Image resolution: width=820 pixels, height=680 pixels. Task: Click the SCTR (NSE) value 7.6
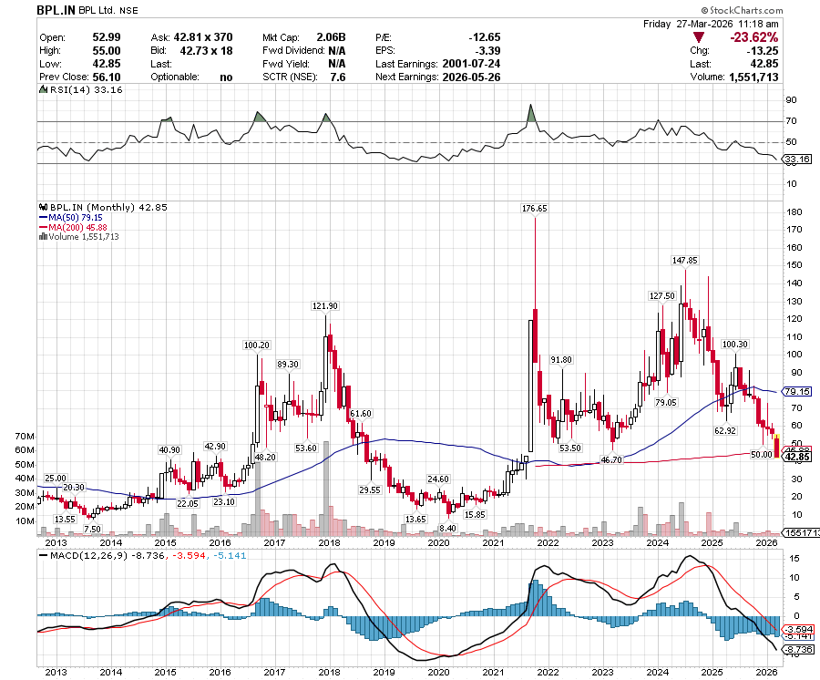point(338,77)
